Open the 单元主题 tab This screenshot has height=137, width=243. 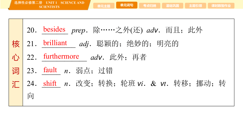click(x=104, y=6)
